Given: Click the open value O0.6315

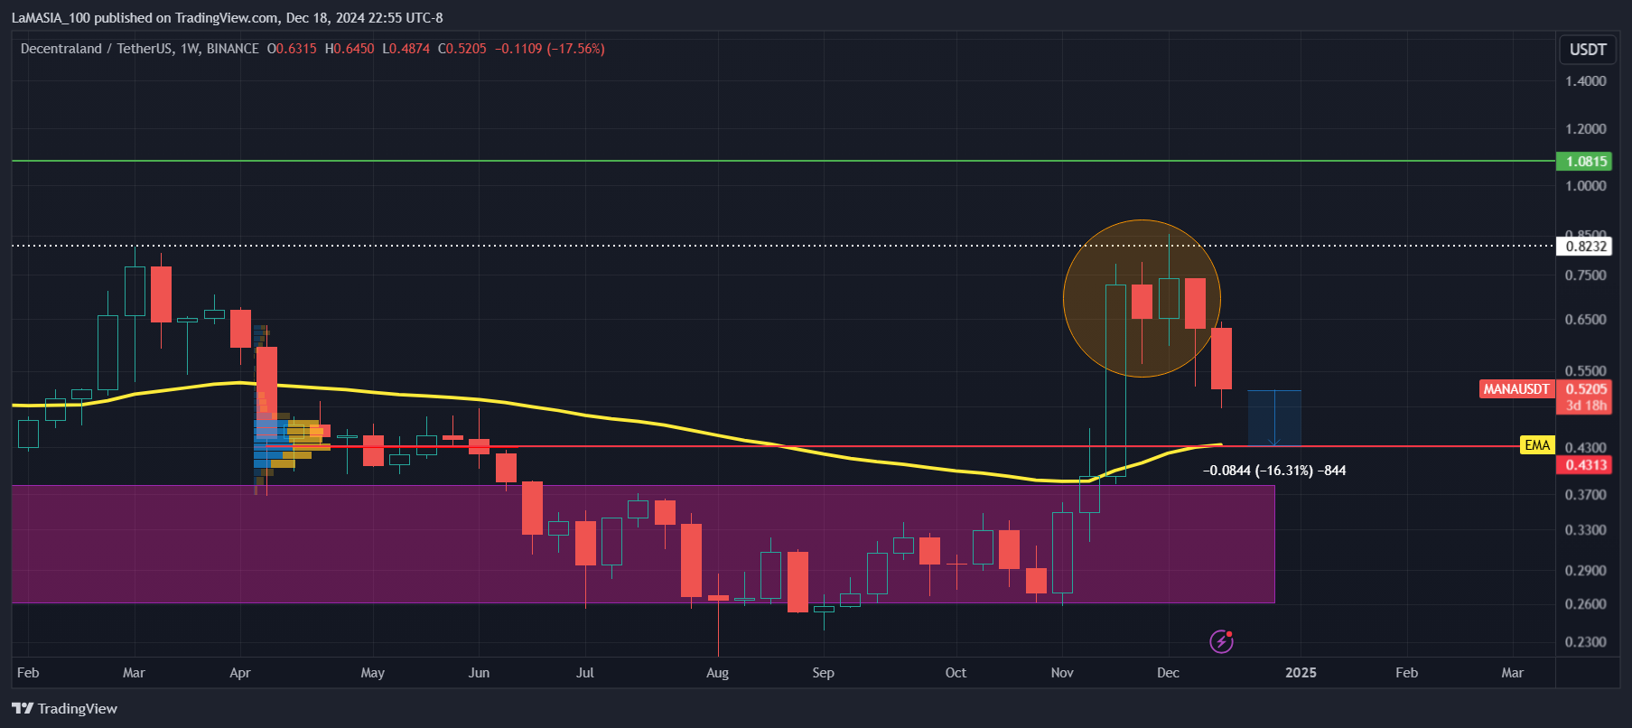Looking at the screenshot, I should point(292,49).
